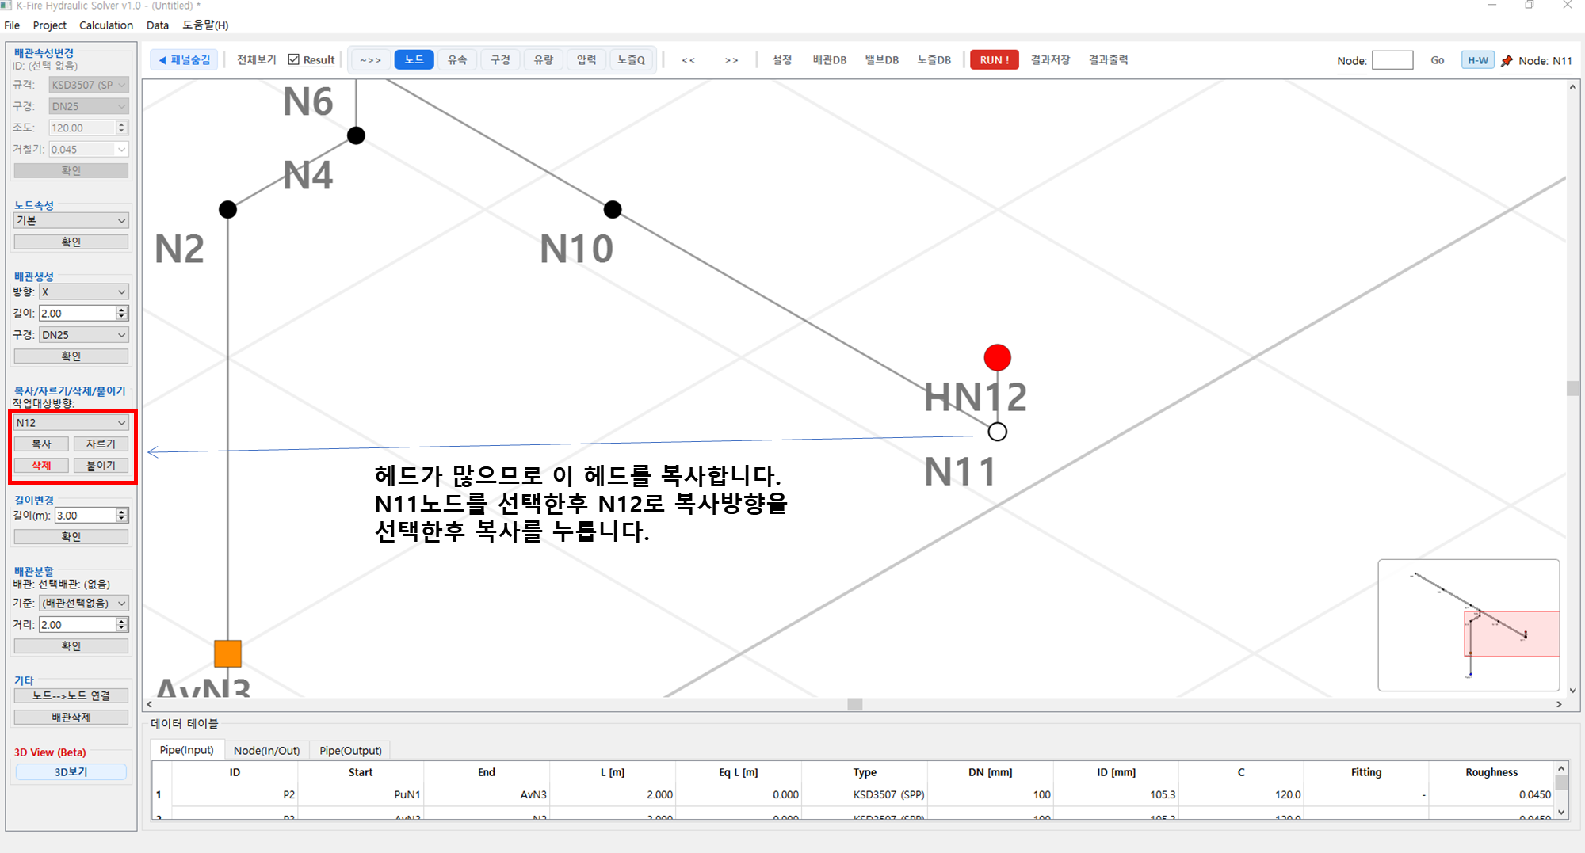Click the canvas vertical scrollbar thumb
The height and width of the screenshot is (853, 1585).
click(x=1572, y=388)
